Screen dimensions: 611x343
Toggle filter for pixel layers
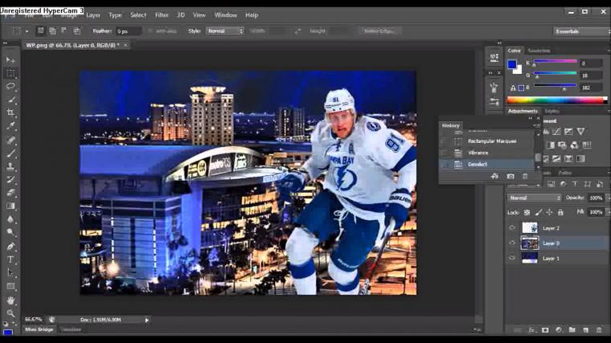(x=551, y=184)
